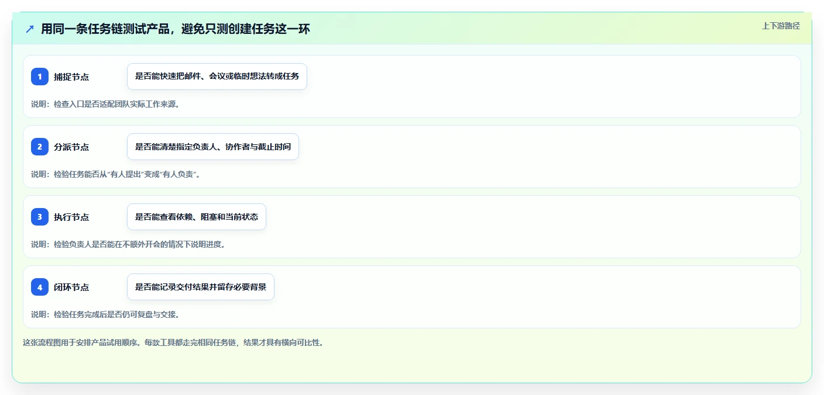Viewport: 824px width, 395px height.
Task: Click the chip 是否能记录交付结果并留存必要背景
Action: [201, 287]
